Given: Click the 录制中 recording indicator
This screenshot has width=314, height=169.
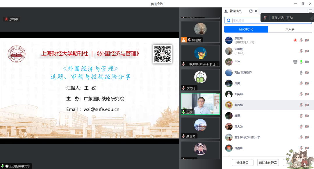Looking at the screenshot, I should [12, 19].
